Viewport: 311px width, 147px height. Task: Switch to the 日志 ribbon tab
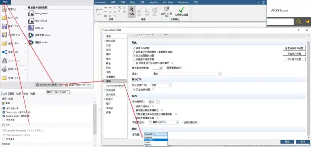[196, 2]
